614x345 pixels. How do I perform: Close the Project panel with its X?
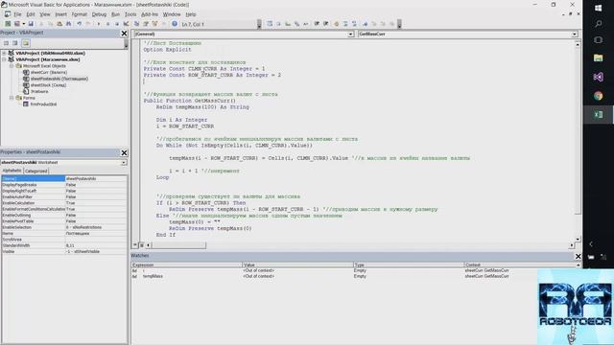click(124, 34)
